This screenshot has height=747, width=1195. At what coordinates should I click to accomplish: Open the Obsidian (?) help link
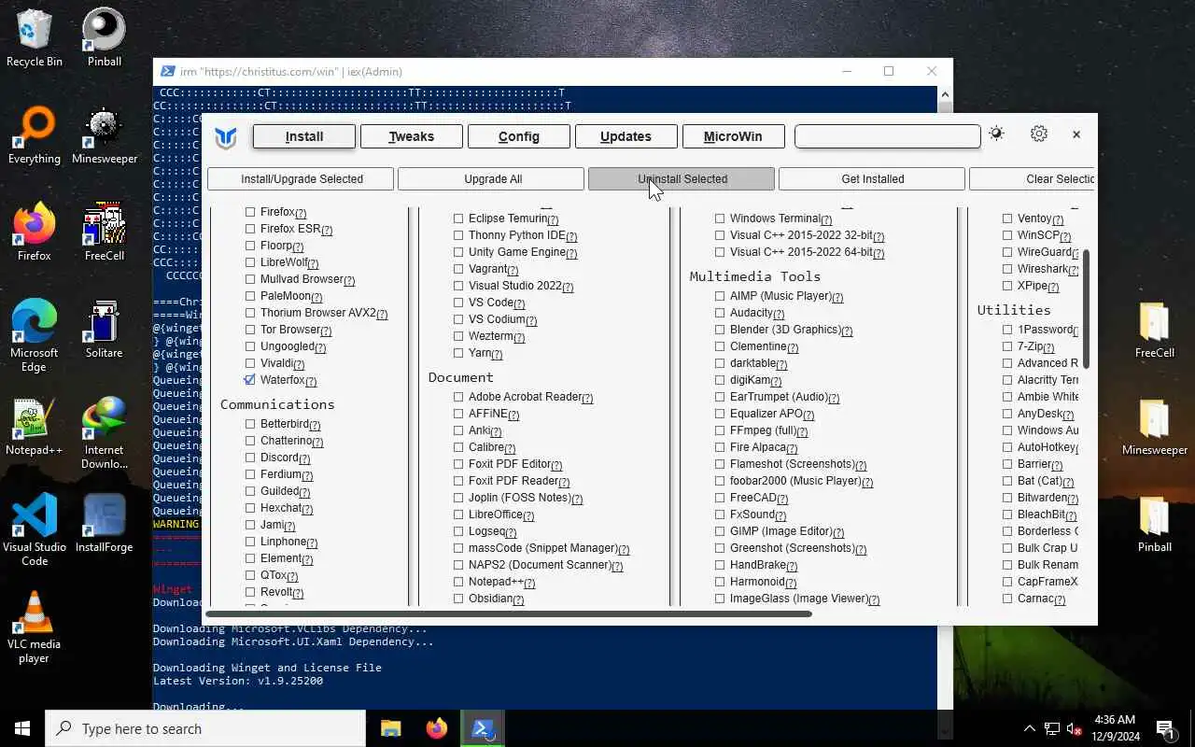(x=517, y=600)
